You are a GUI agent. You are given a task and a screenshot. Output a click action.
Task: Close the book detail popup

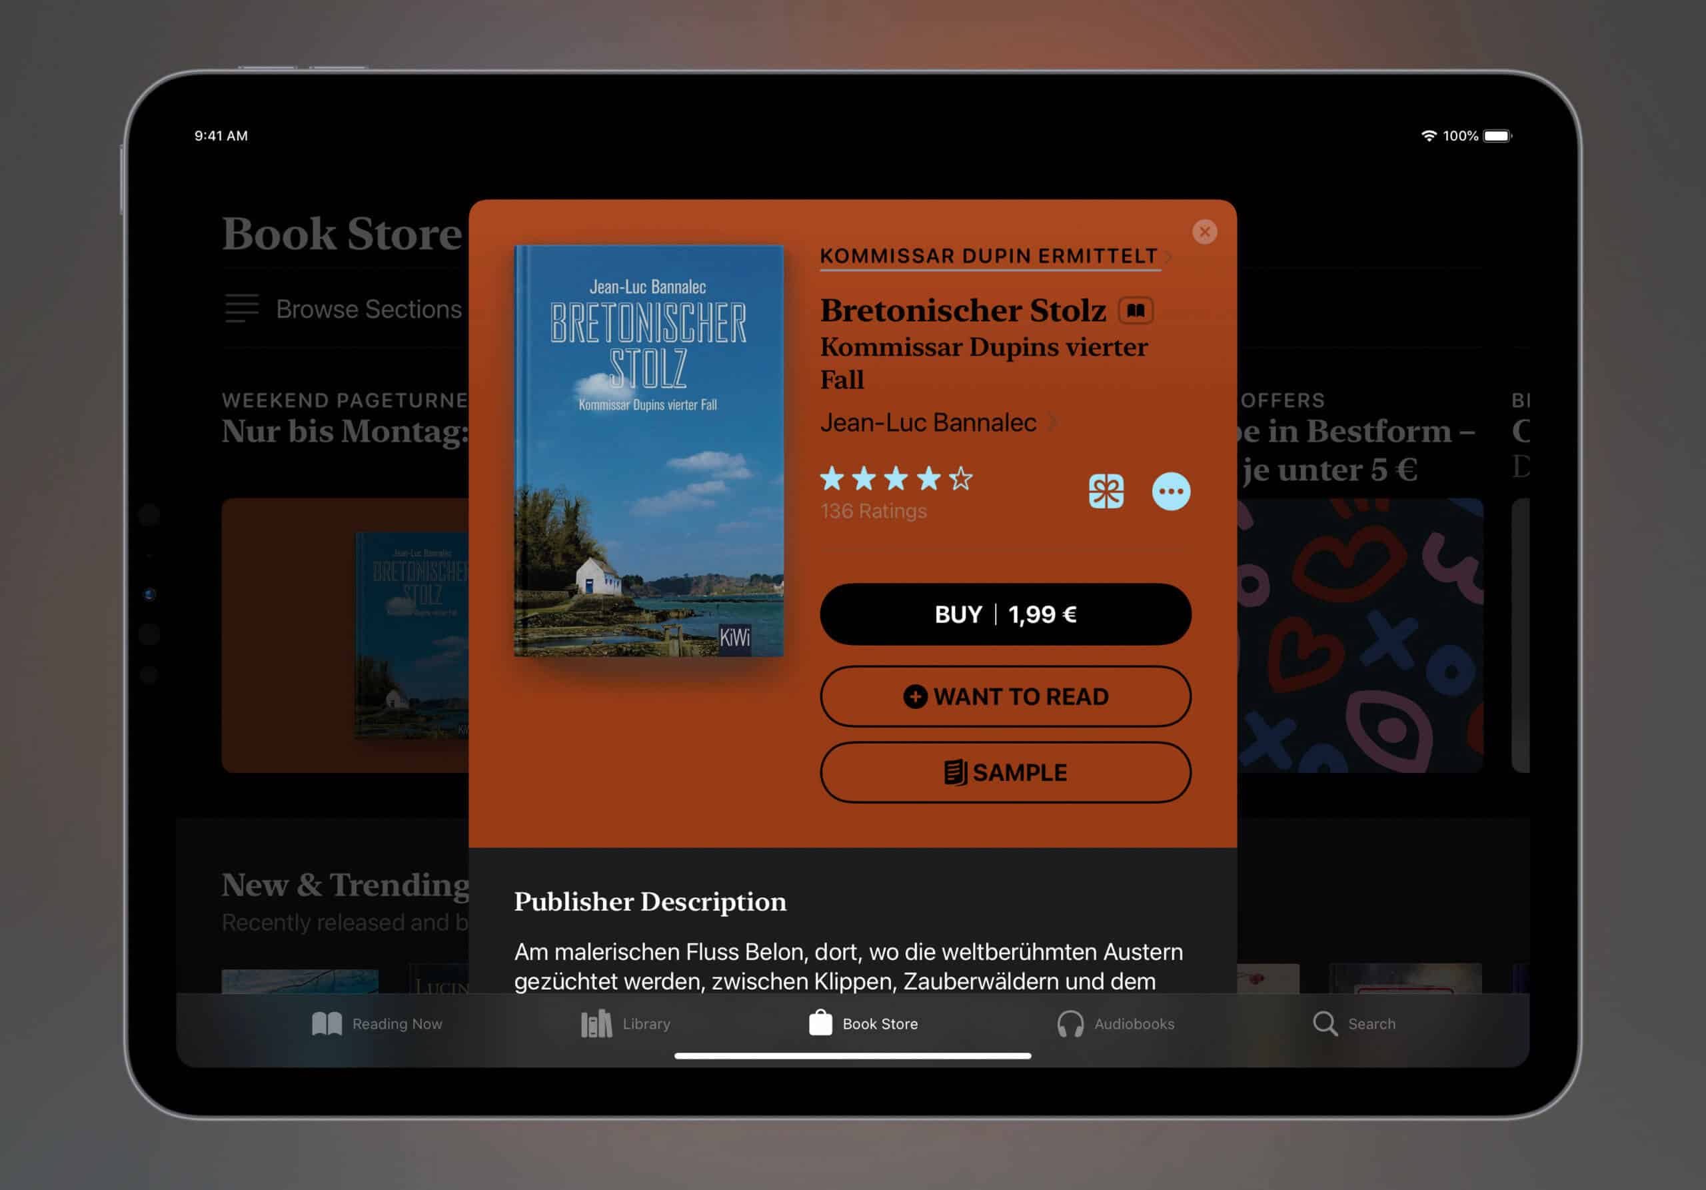pyautogui.click(x=1204, y=232)
